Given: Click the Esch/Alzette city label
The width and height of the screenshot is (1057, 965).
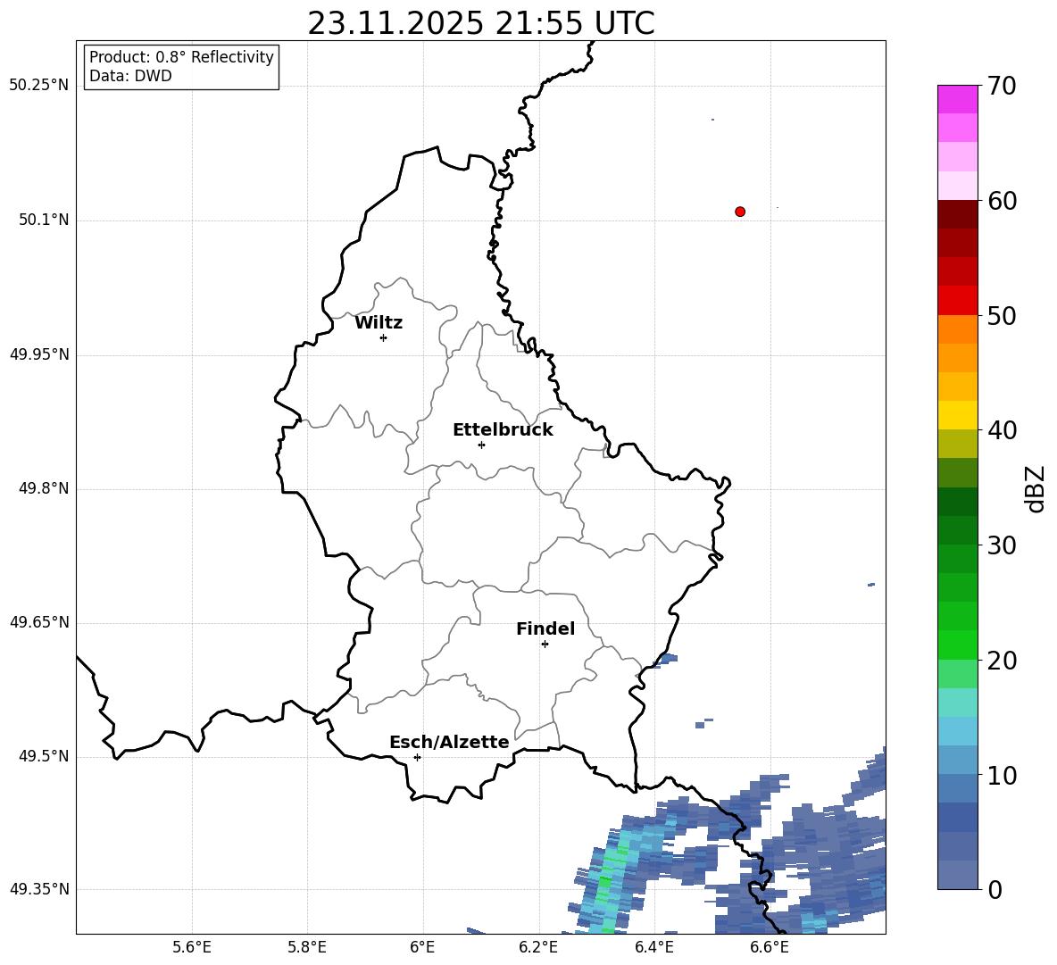Looking at the screenshot, I should click(449, 742).
